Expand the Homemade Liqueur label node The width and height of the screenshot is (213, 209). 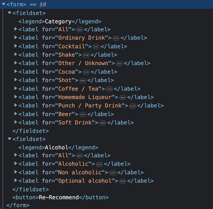[x=16, y=97]
